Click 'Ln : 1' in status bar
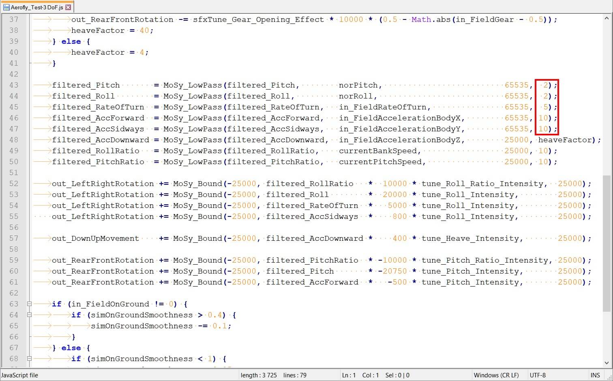The image size is (613, 381). (349, 375)
